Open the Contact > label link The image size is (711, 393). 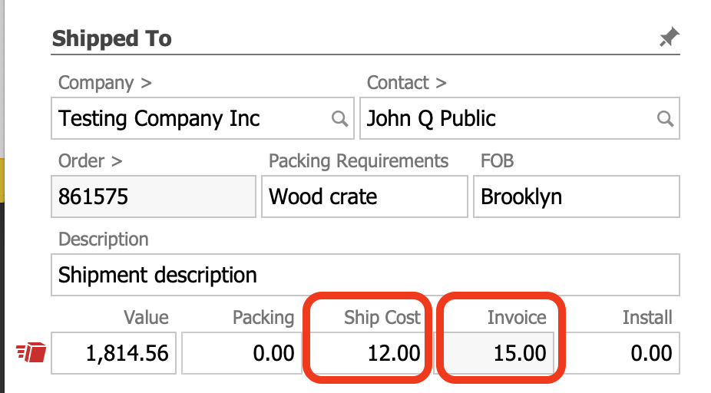pyautogui.click(x=406, y=83)
